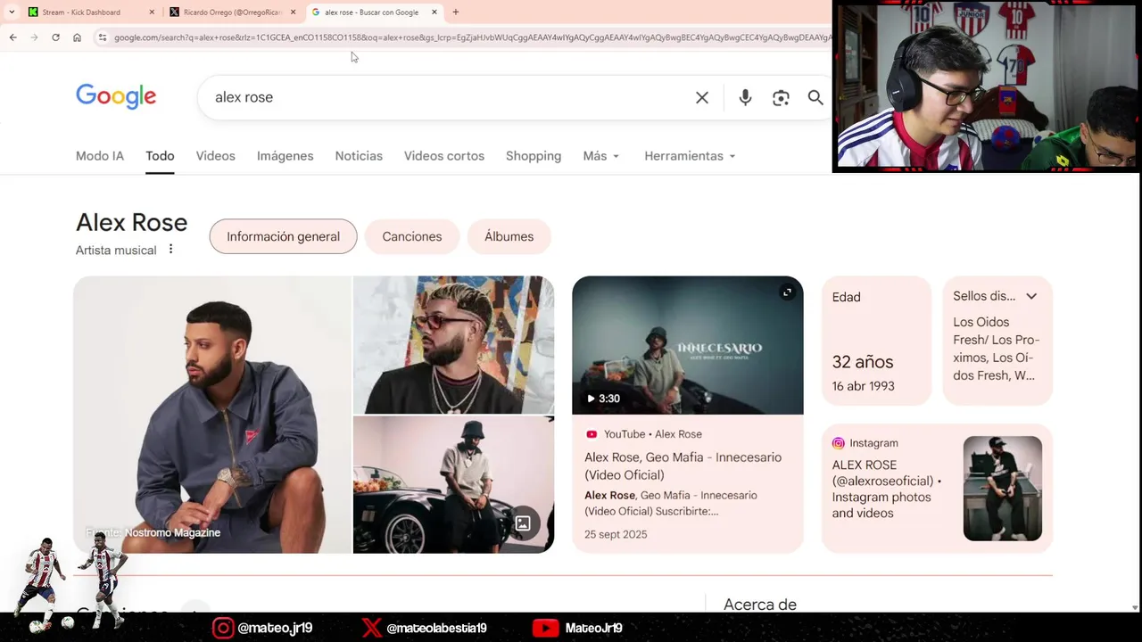Select the Videos cortos search tab
This screenshot has height=642, width=1142.
click(x=444, y=156)
